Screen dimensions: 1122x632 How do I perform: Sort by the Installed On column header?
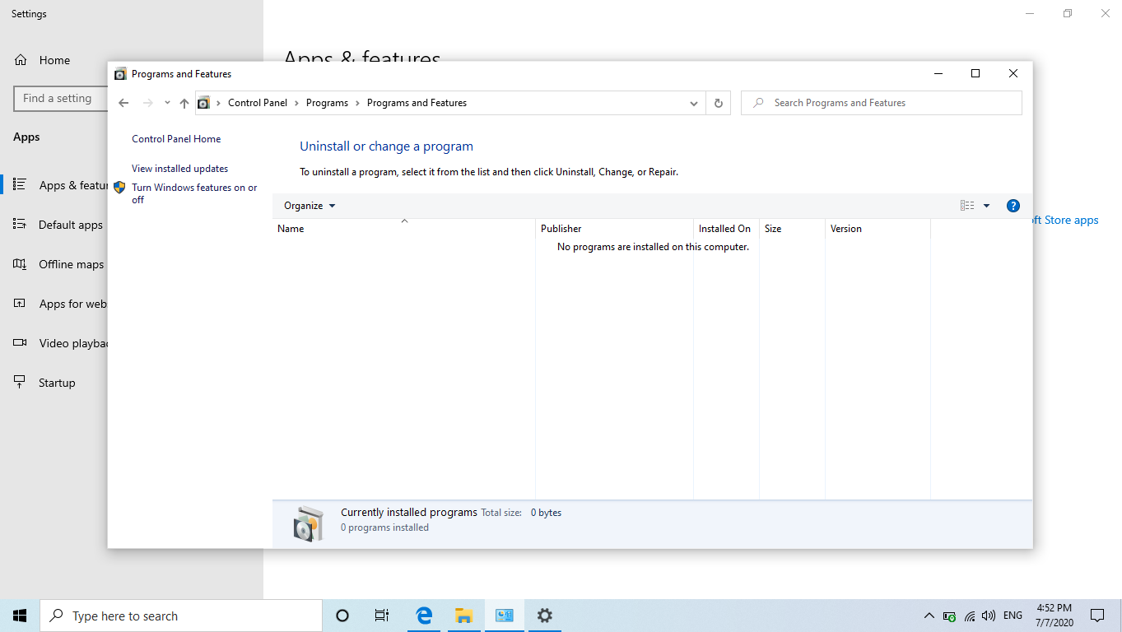(726, 228)
